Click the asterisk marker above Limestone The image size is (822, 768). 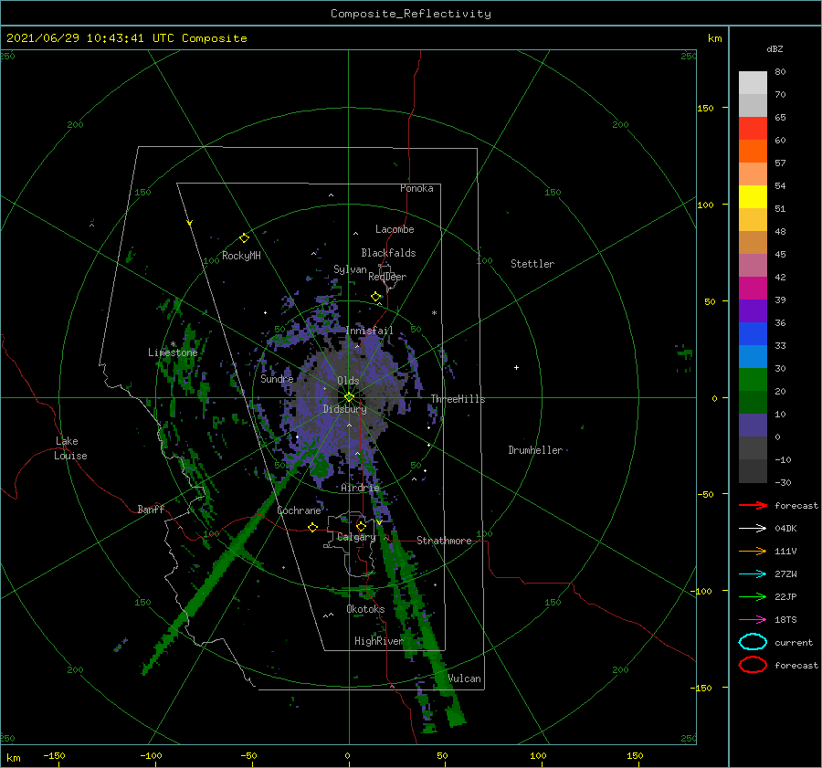(173, 344)
